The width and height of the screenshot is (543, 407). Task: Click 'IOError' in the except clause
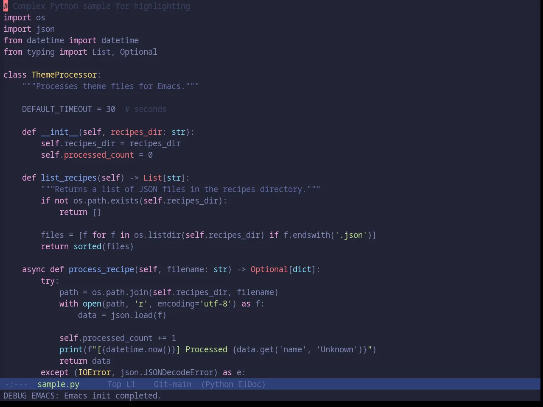point(94,372)
